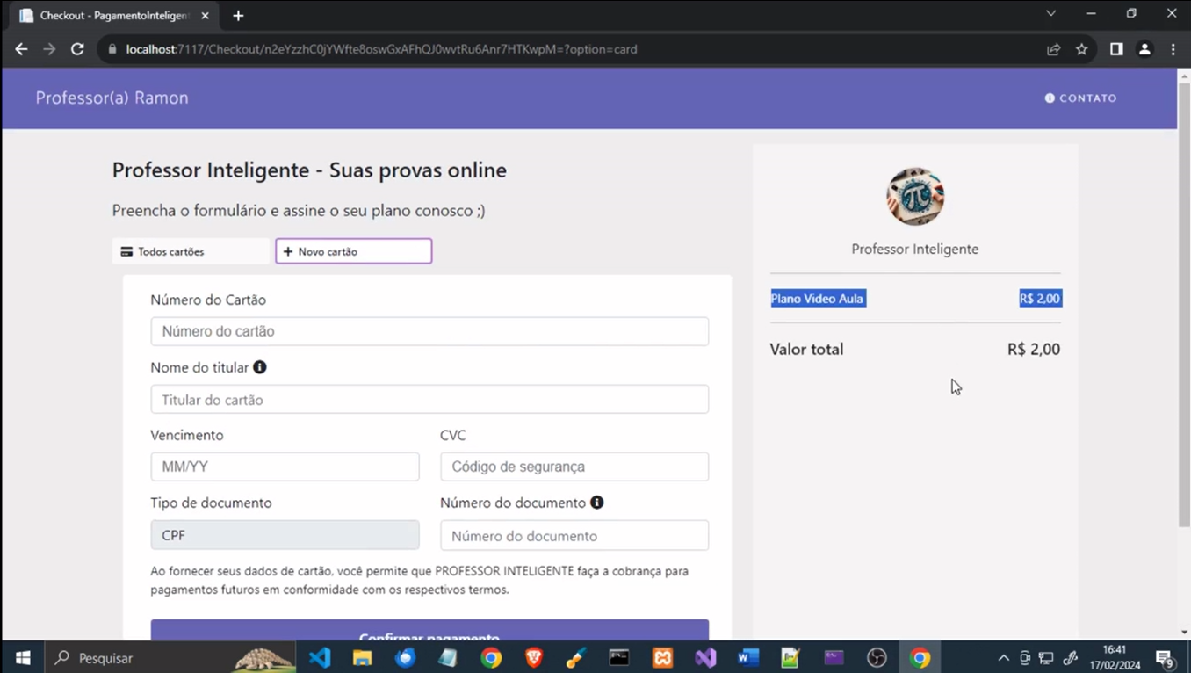Click the scroll-down arrow of the scrollbar

click(1184, 633)
